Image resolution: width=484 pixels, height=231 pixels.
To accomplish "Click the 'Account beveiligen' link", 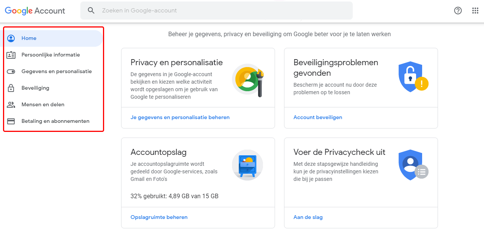I will 318,117.
